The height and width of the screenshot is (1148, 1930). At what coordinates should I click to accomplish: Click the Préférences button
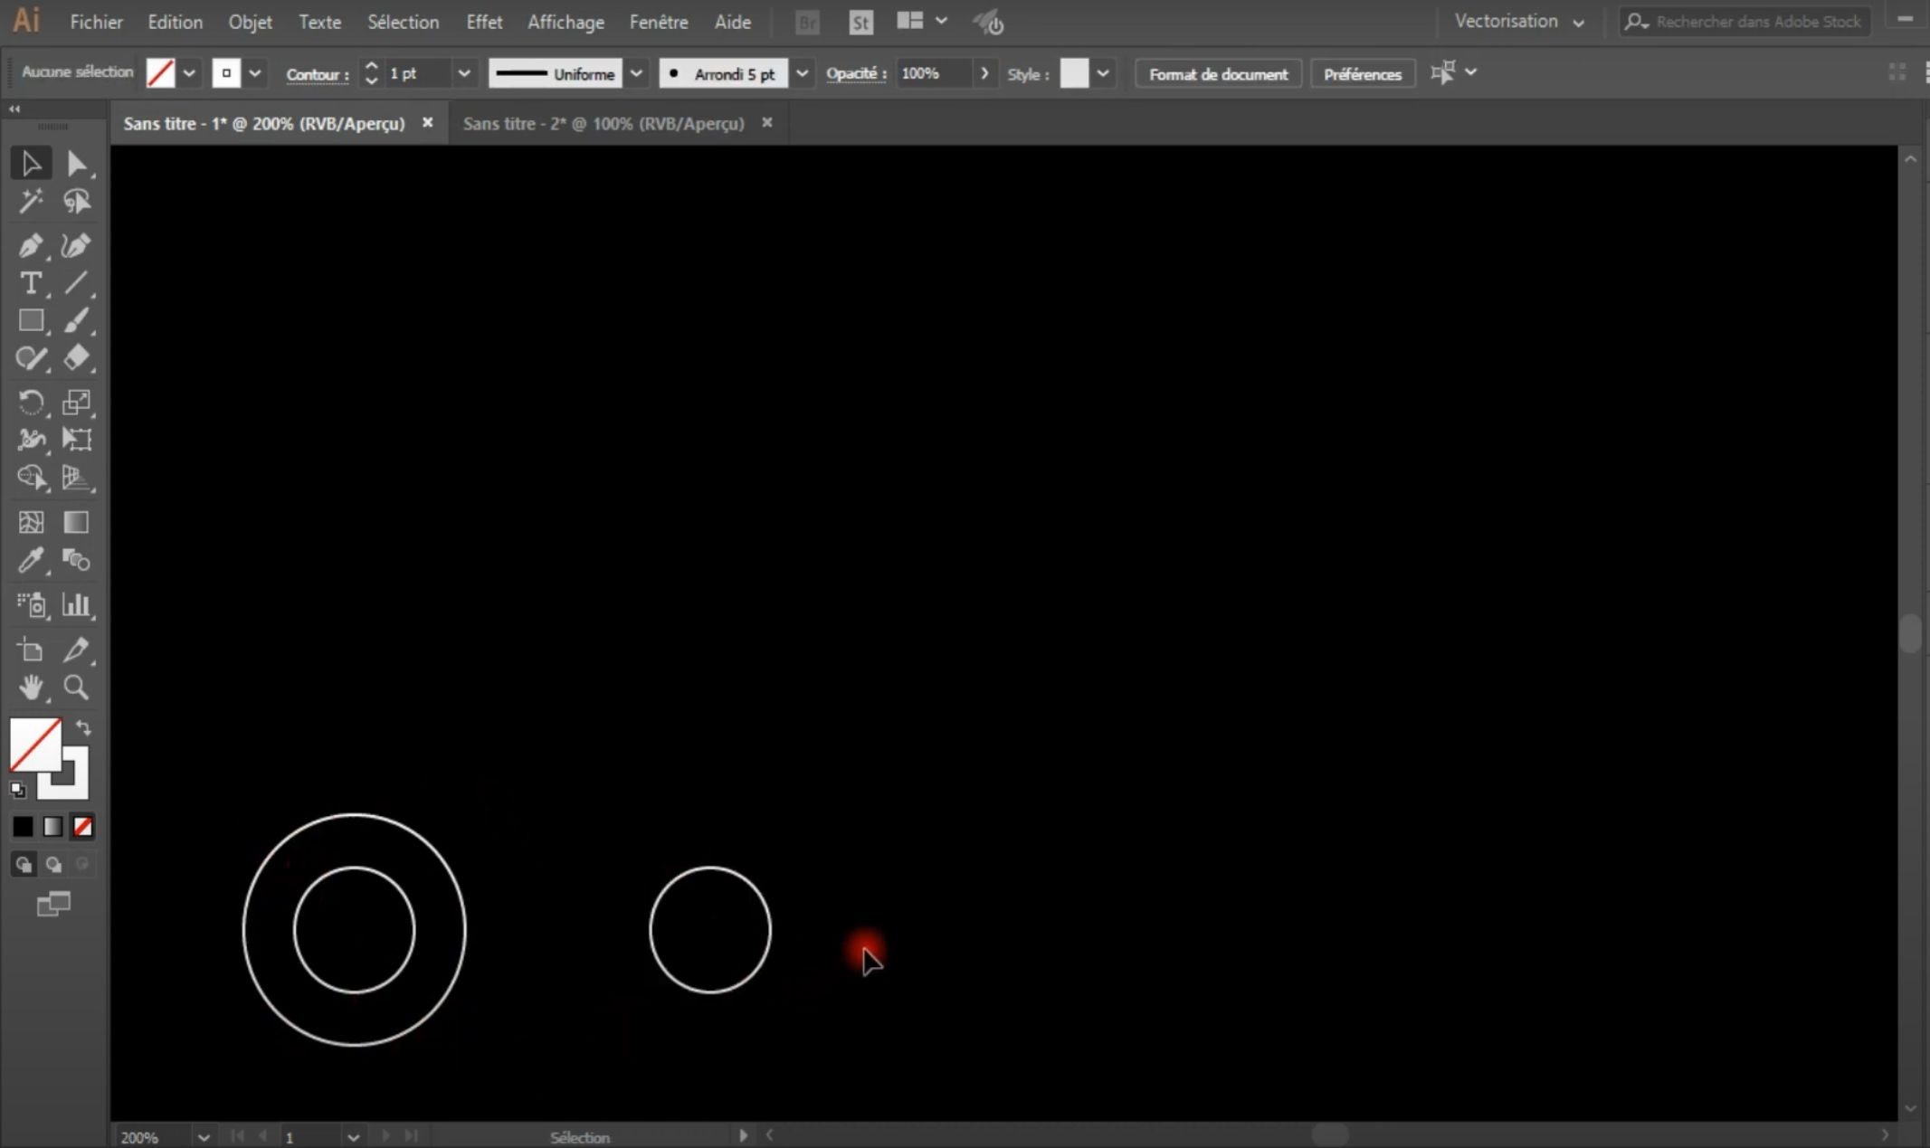[1362, 74]
